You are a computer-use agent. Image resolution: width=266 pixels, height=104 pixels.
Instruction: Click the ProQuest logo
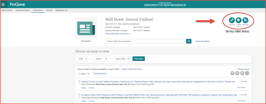pos(17,4)
